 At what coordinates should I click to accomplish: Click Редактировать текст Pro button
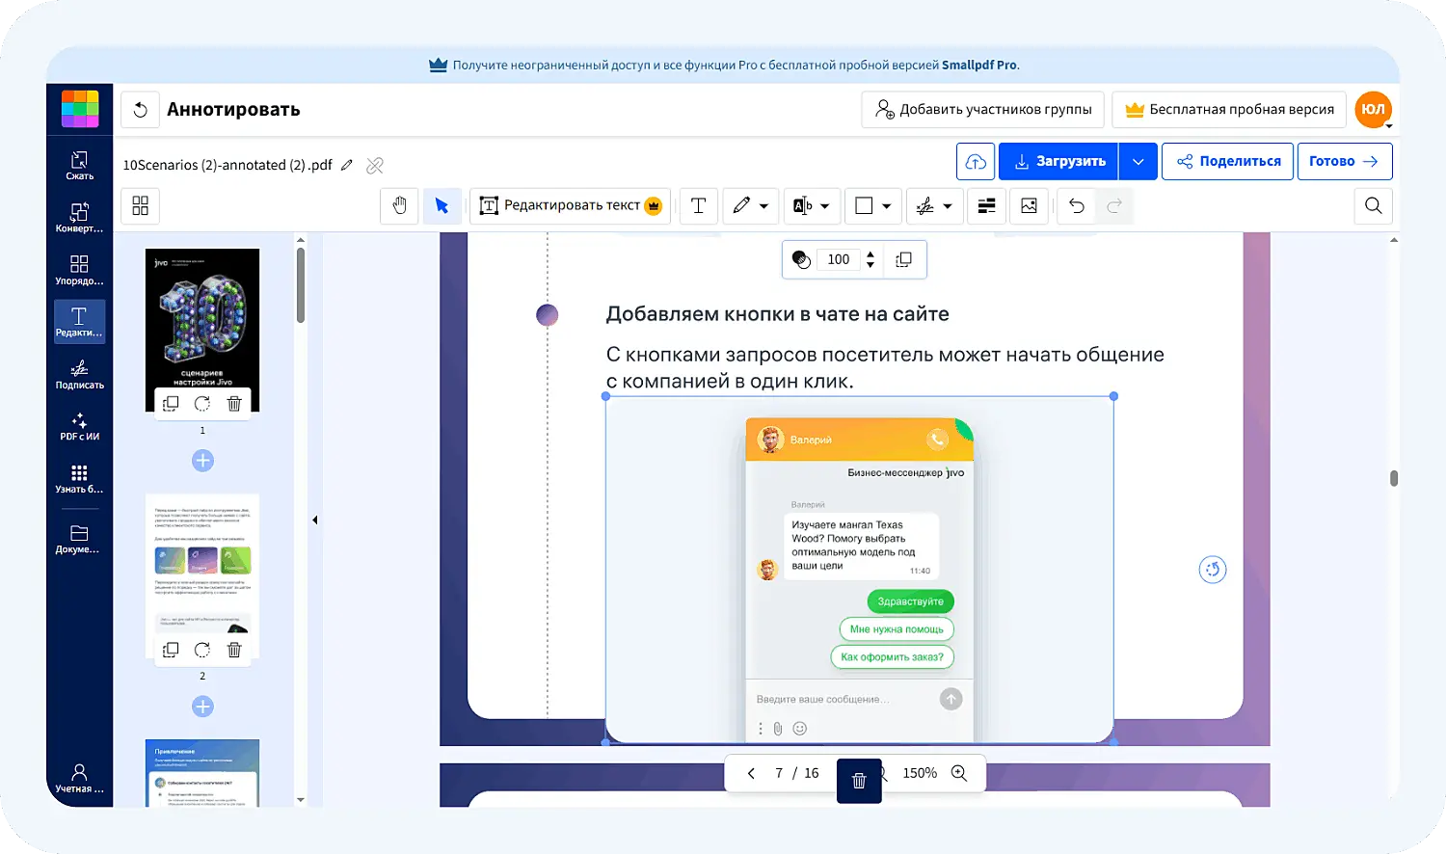pyautogui.click(x=570, y=205)
